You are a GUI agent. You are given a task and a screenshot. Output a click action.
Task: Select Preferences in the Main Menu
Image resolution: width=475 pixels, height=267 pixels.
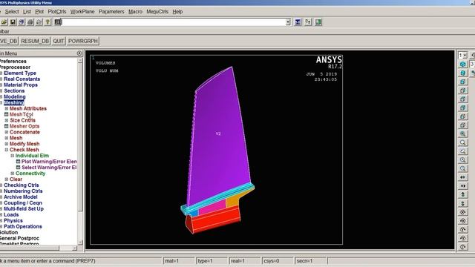point(13,62)
